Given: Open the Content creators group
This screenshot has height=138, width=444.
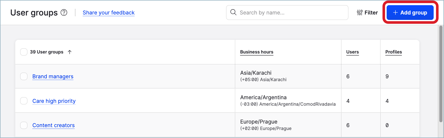Looking at the screenshot, I should pyautogui.click(x=53, y=125).
